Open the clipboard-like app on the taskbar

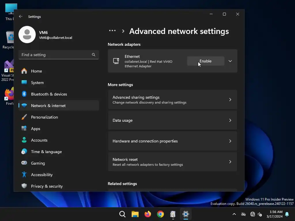[173, 214]
